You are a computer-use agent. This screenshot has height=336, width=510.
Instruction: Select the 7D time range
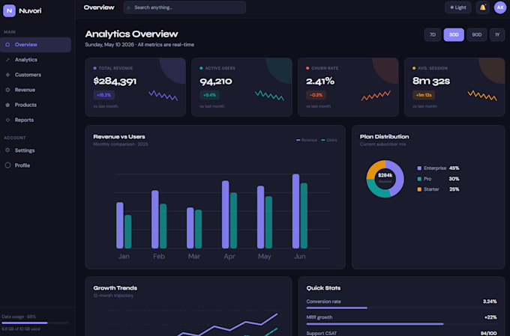pos(433,34)
